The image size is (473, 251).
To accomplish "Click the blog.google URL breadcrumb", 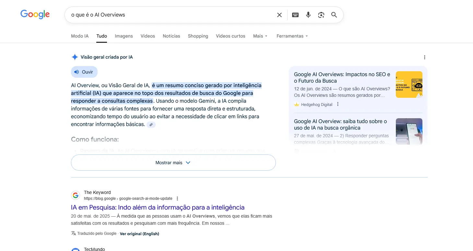I will [128, 199].
